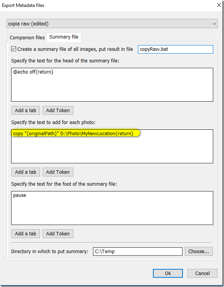Click the per-photo copy command text area
The height and width of the screenshot is (287, 224).
tap(112, 146)
